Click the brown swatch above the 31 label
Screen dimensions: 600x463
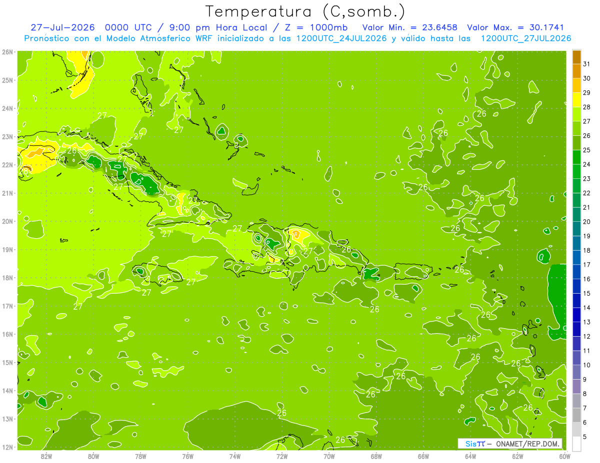[x=576, y=57]
